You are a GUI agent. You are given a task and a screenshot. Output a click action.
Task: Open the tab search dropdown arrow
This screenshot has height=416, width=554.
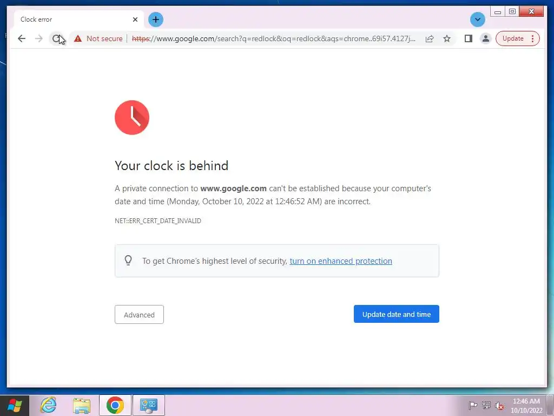(x=478, y=19)
